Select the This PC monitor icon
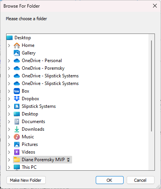161x189 pixels. click(x=17, y=167)
